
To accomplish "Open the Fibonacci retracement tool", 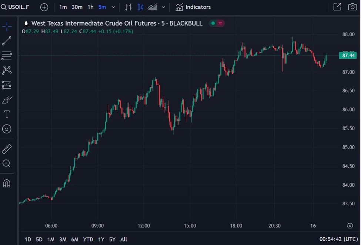I will click(7, 56).
